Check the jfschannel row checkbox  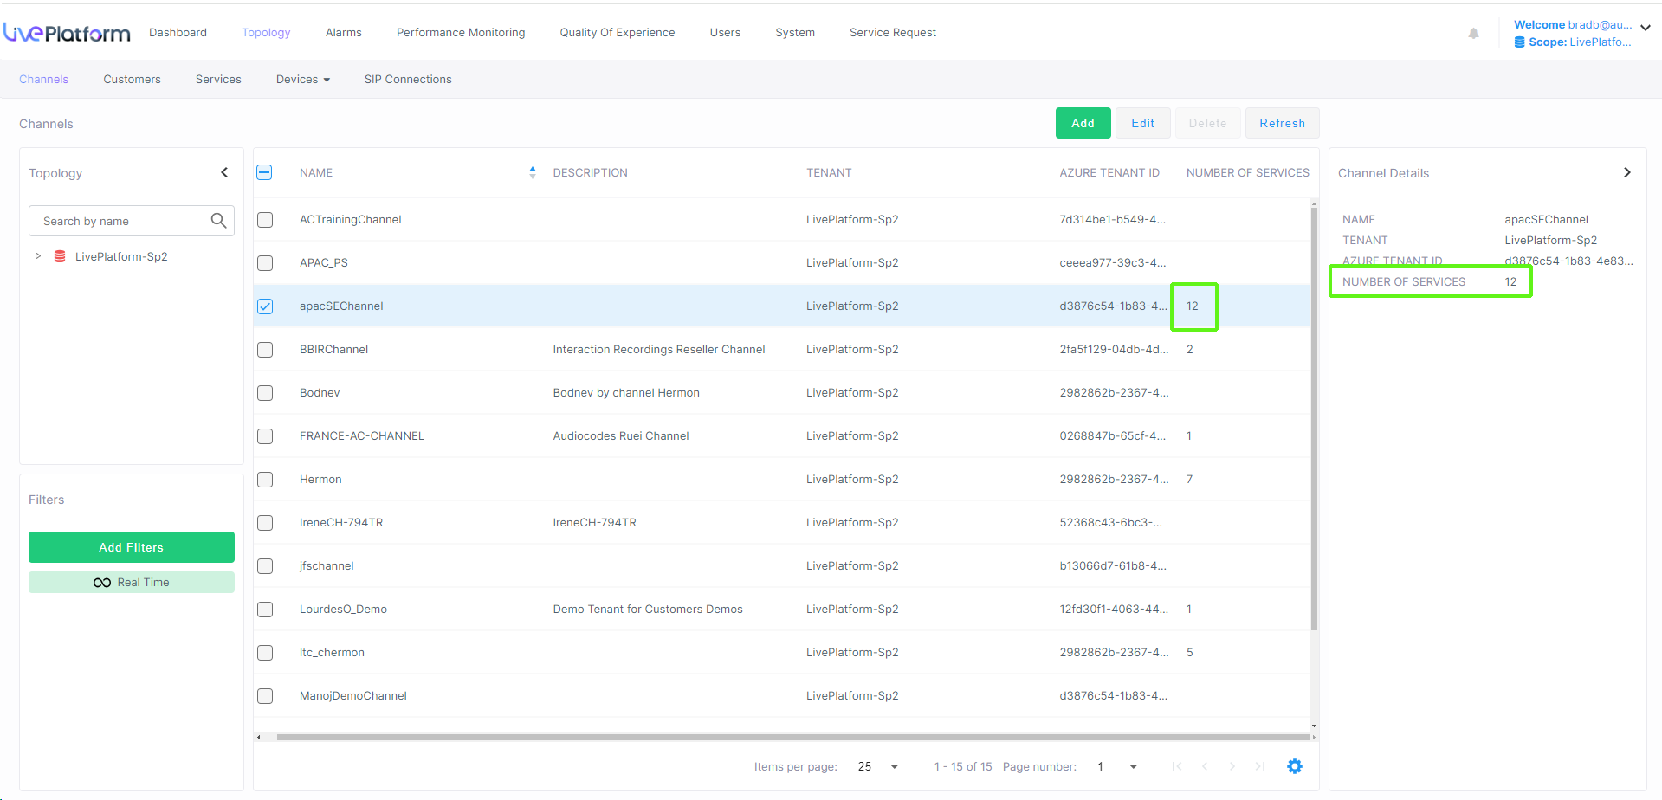[265, 566]
